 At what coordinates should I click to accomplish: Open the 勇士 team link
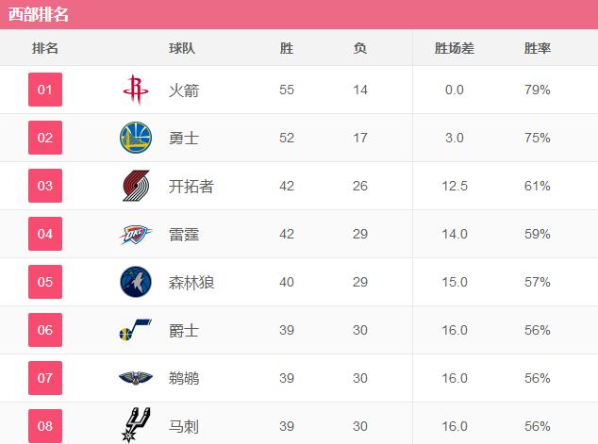[184, 139]
